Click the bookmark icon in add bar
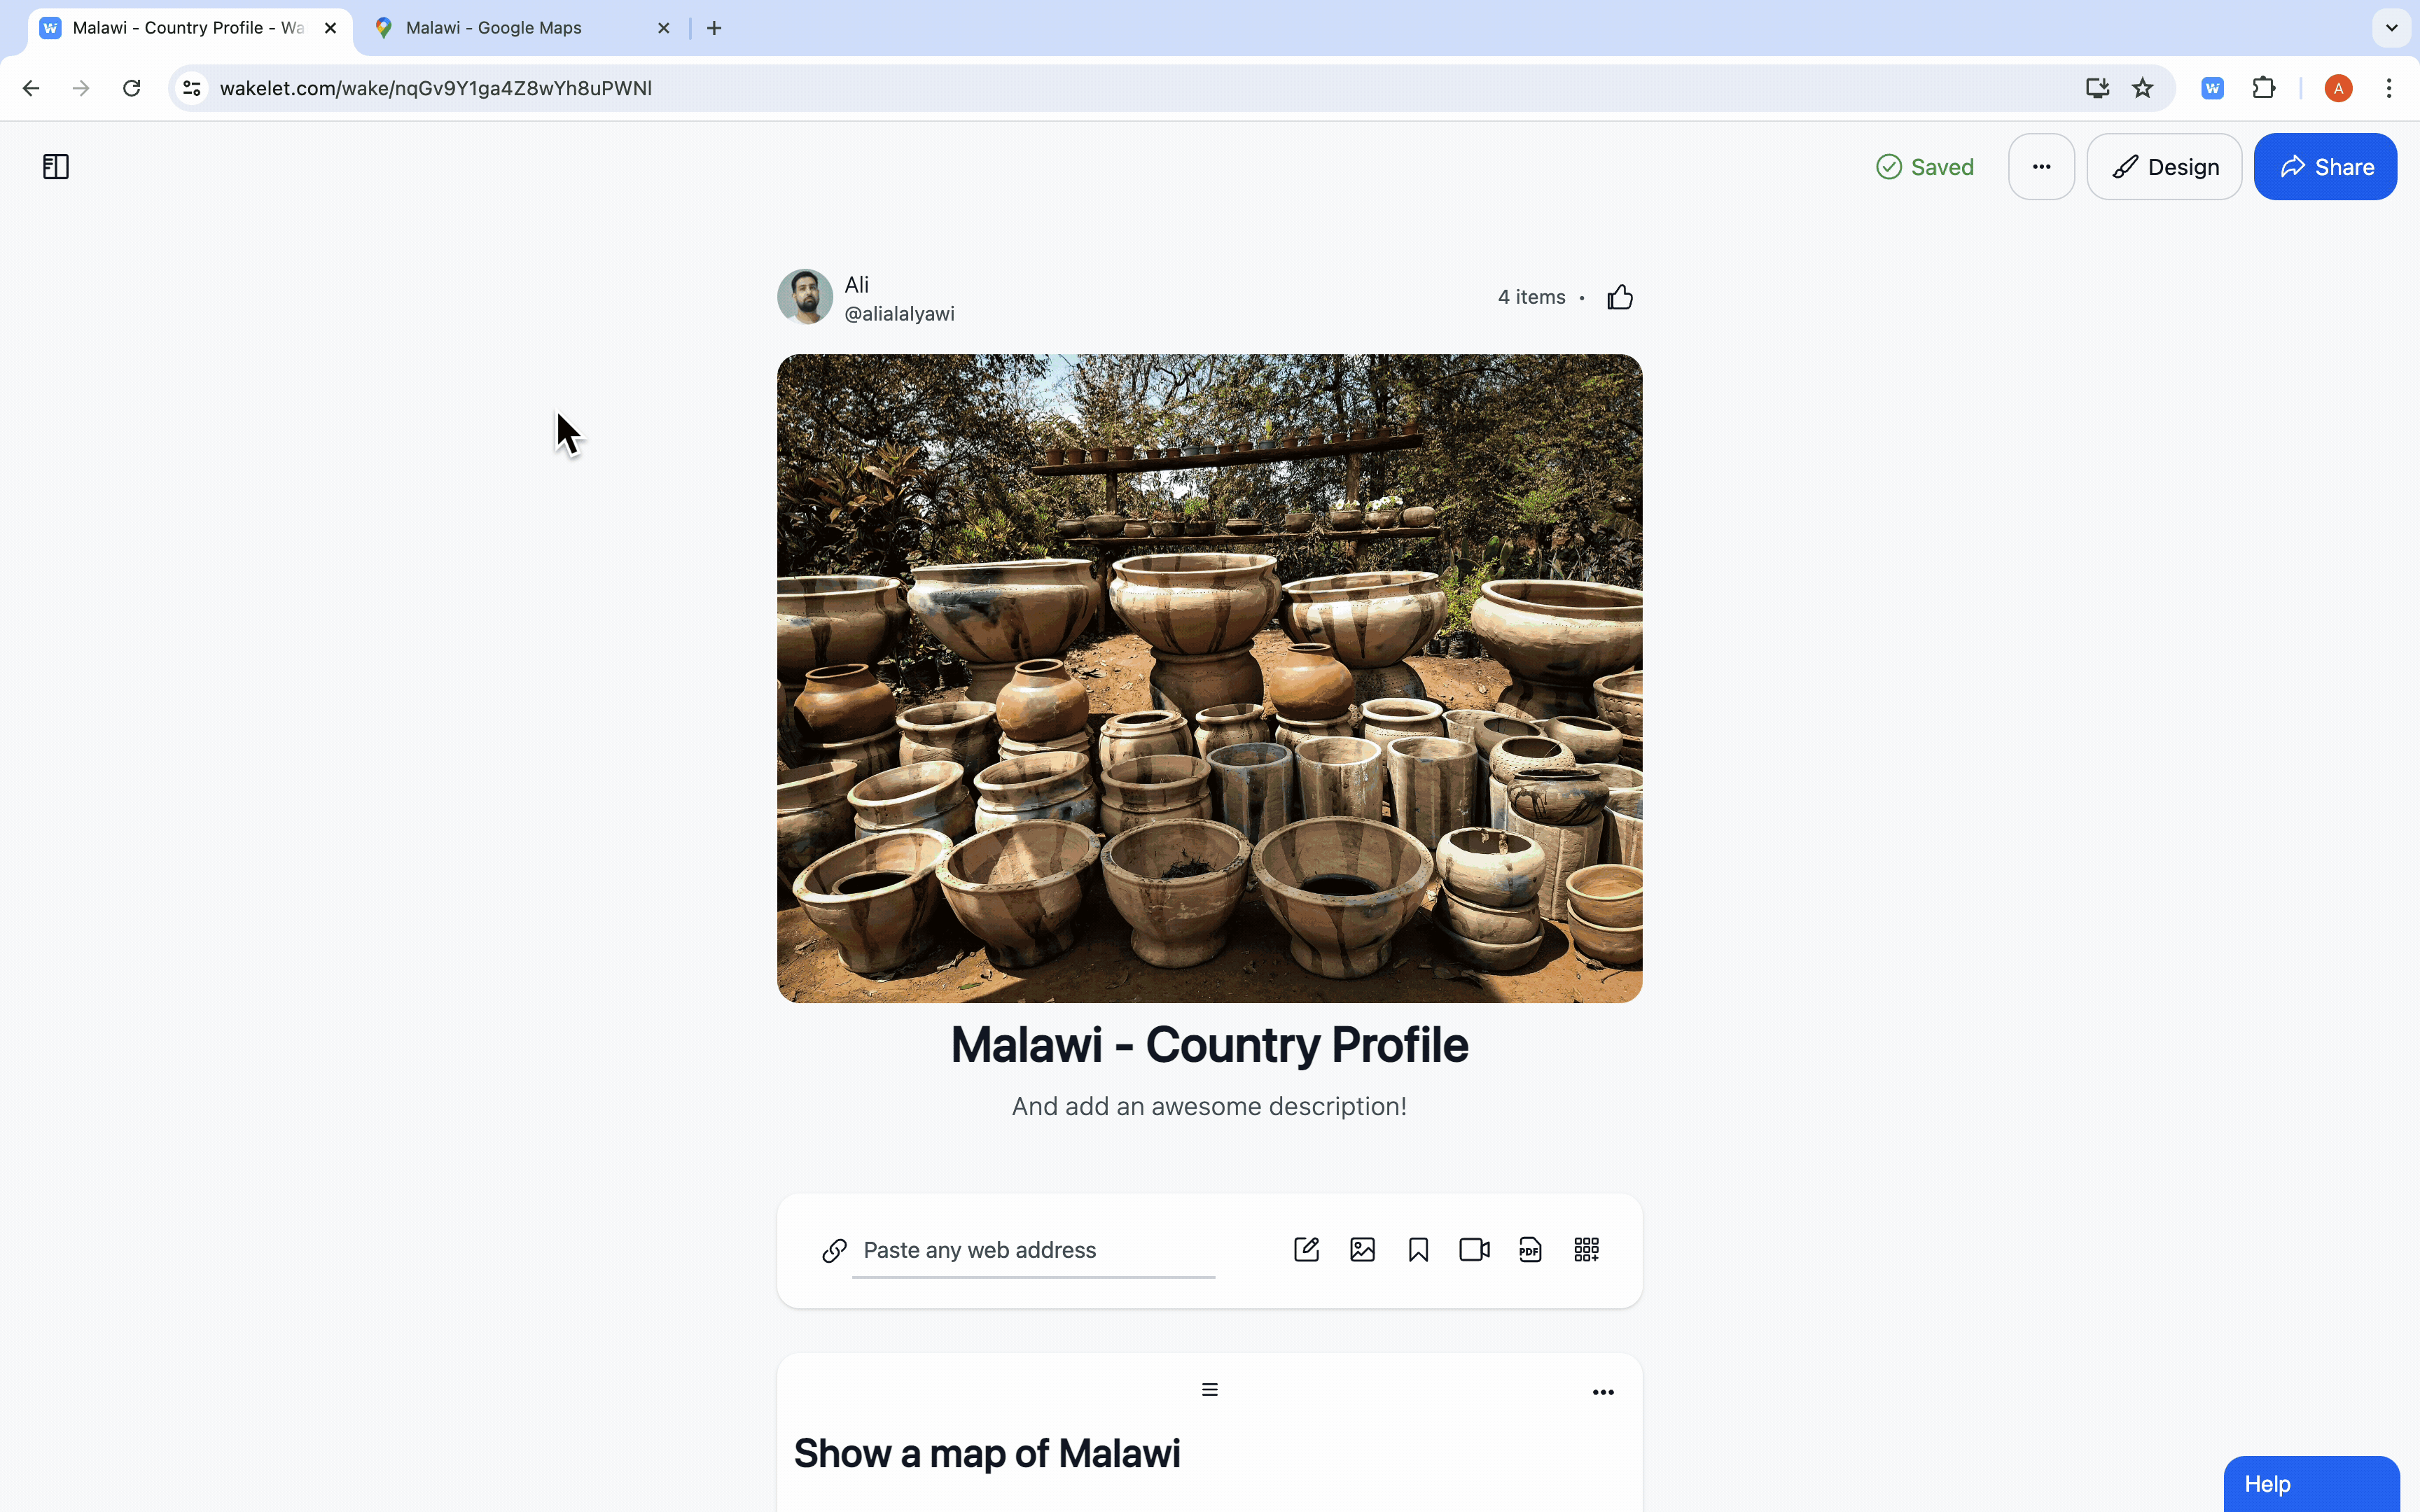This screenshot has width=2420, height=1512. coord(1418,1250)
